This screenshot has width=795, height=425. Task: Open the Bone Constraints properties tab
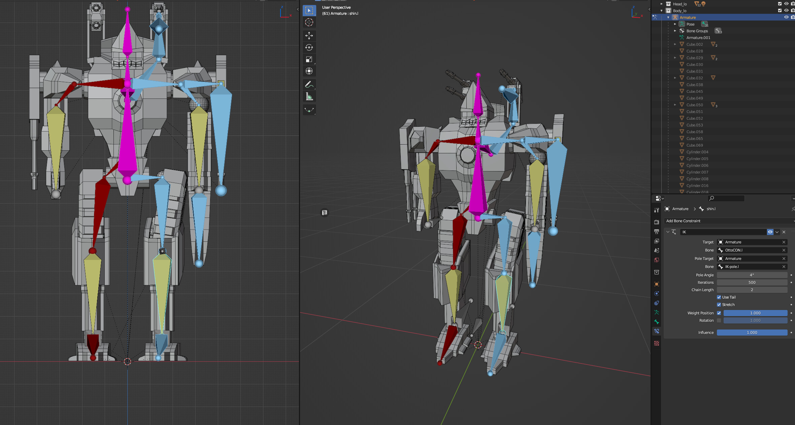656,331
